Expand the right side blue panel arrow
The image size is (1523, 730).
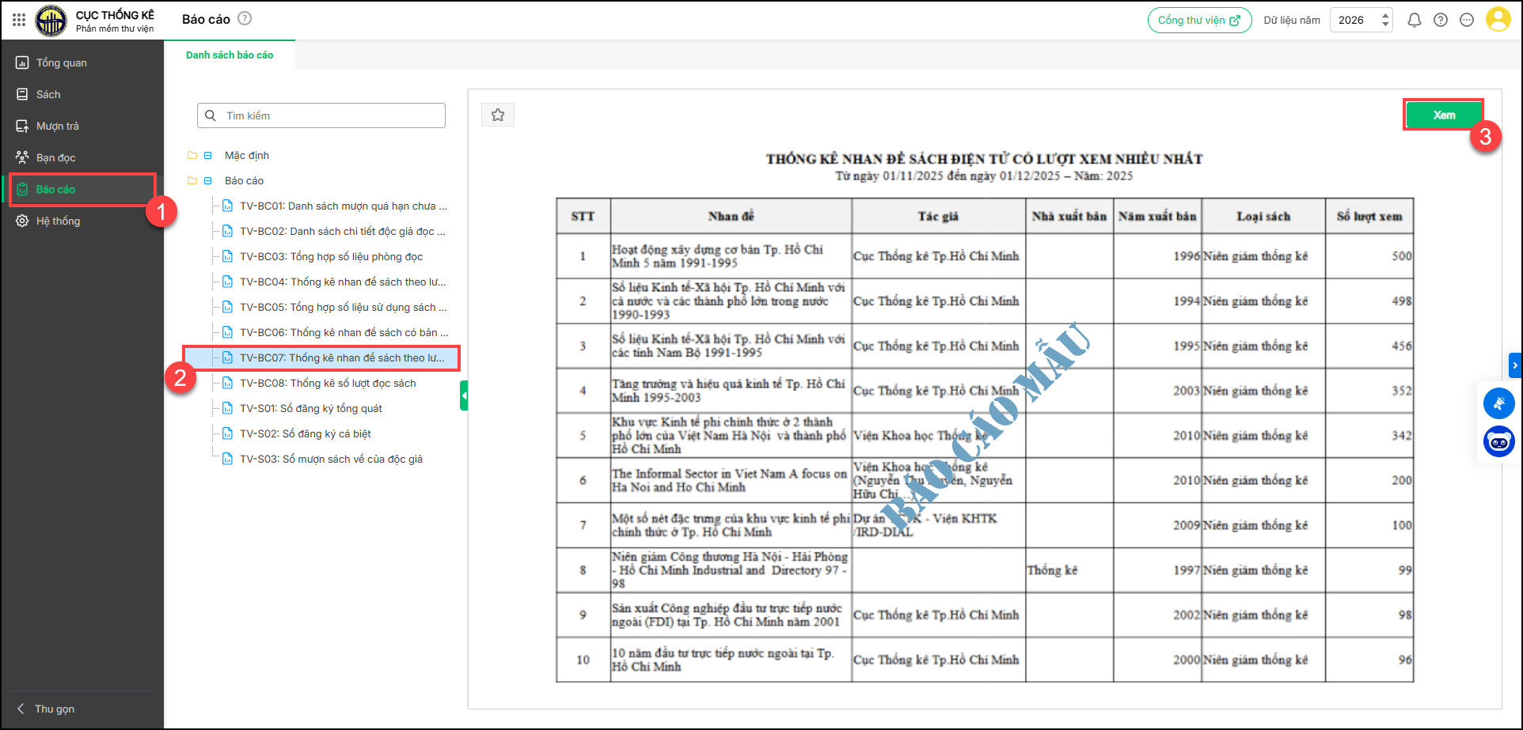[1515, 365]
